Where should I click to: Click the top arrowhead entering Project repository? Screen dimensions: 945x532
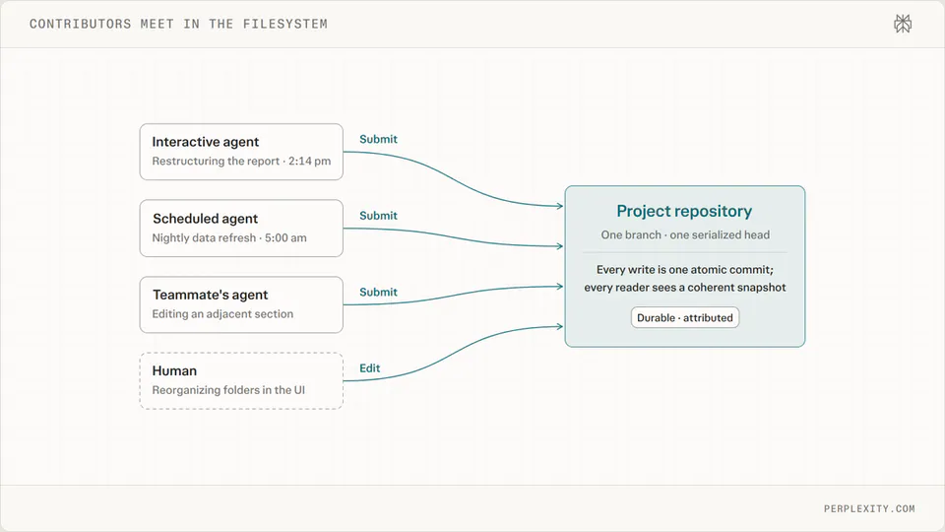tap(559, 206)
